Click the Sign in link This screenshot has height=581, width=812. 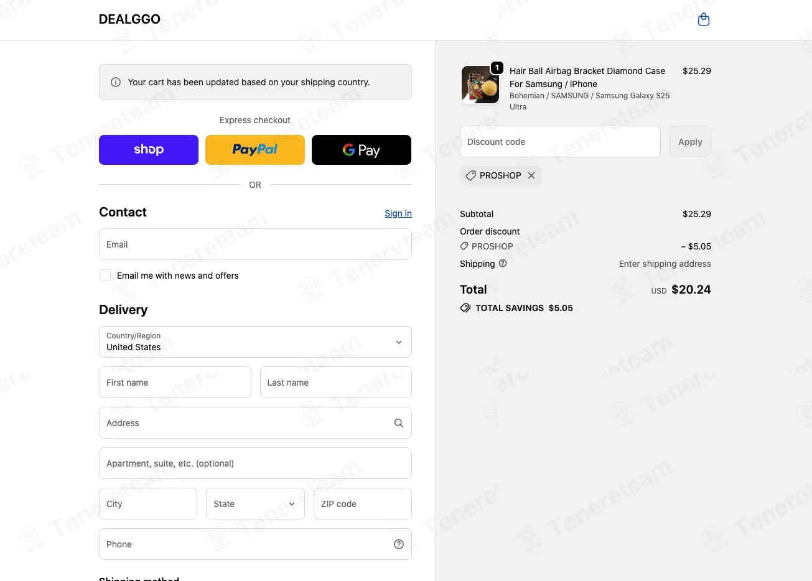(398, 213)
